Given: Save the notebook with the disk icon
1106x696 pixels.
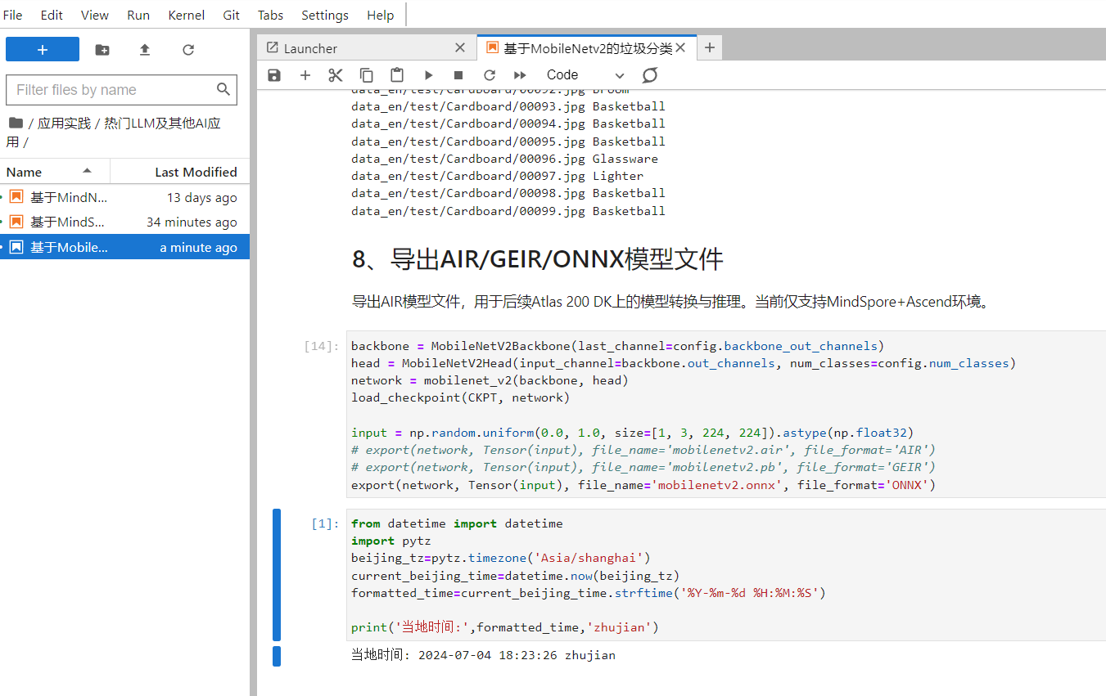Looking at the screenshot, I should pyautogui.click(x=274, y=75).
